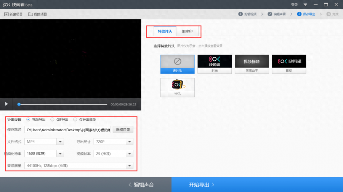Screen dimensions: 343x192
Task: Click the play button under the preview
Action: pyautogui.click(x=6, y=104)
